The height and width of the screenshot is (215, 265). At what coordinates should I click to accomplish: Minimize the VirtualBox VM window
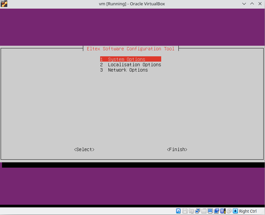[244, 4]
